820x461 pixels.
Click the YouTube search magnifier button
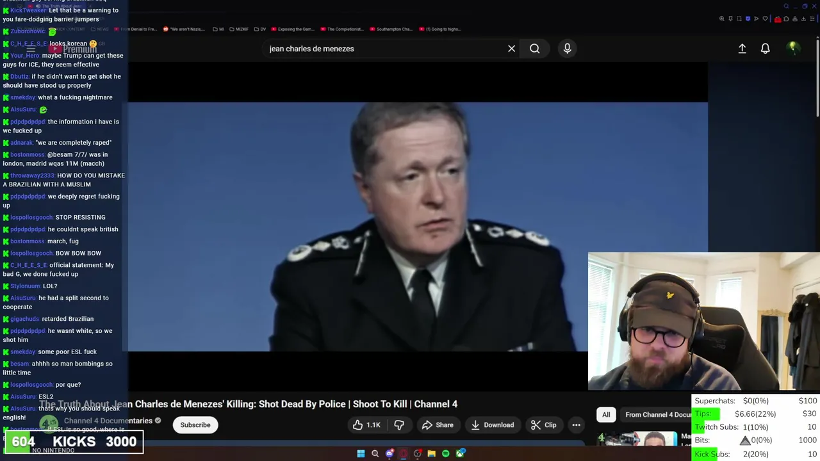click(x=534, y=49)
